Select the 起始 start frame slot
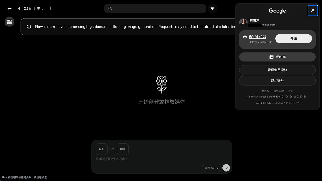 [101, 149]
